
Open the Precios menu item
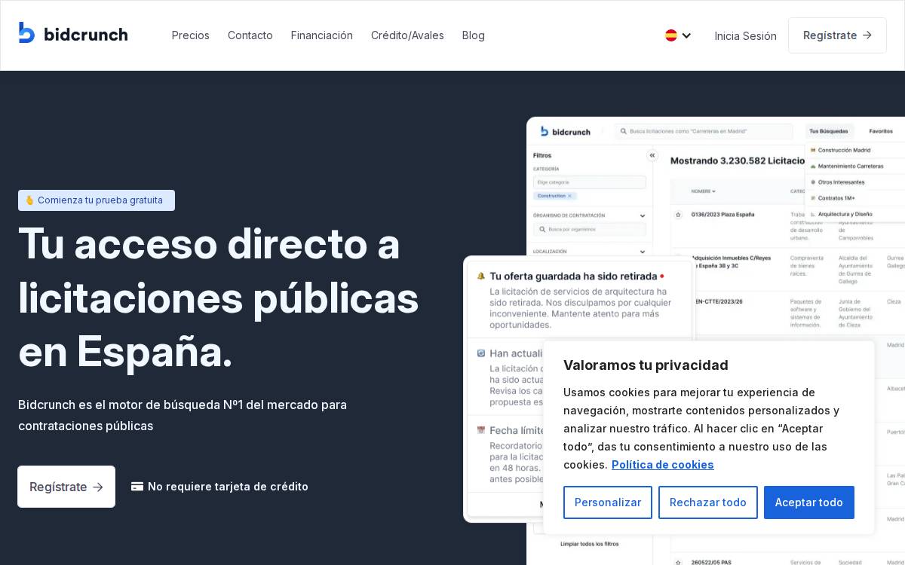pyautogui.click(x=191, y=35)
